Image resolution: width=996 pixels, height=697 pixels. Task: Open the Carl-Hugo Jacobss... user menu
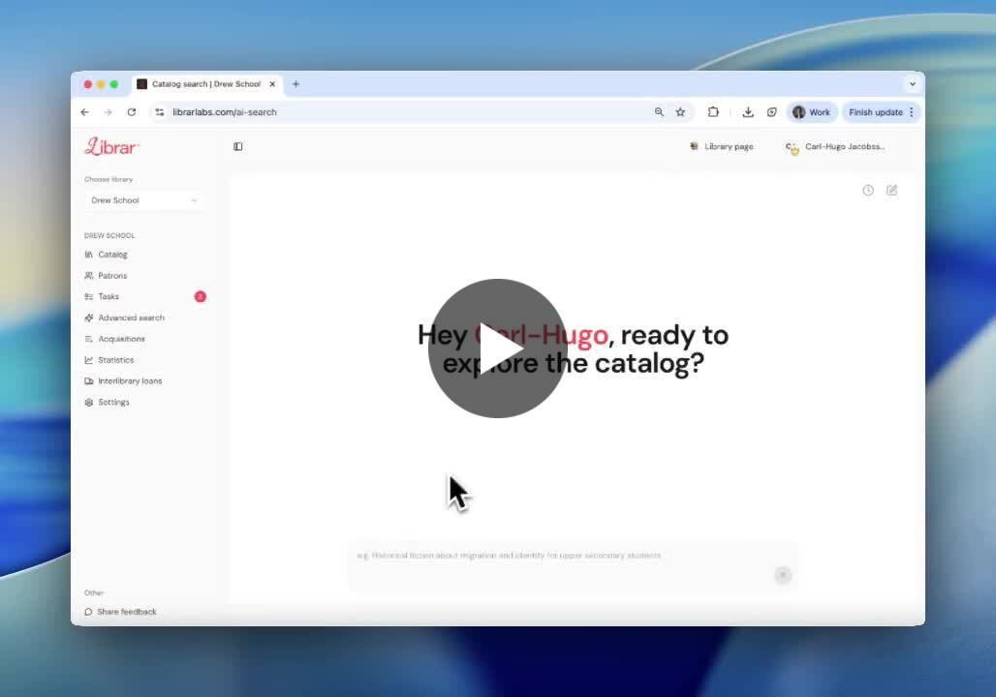pyautogui.click(x=835, y=146)
